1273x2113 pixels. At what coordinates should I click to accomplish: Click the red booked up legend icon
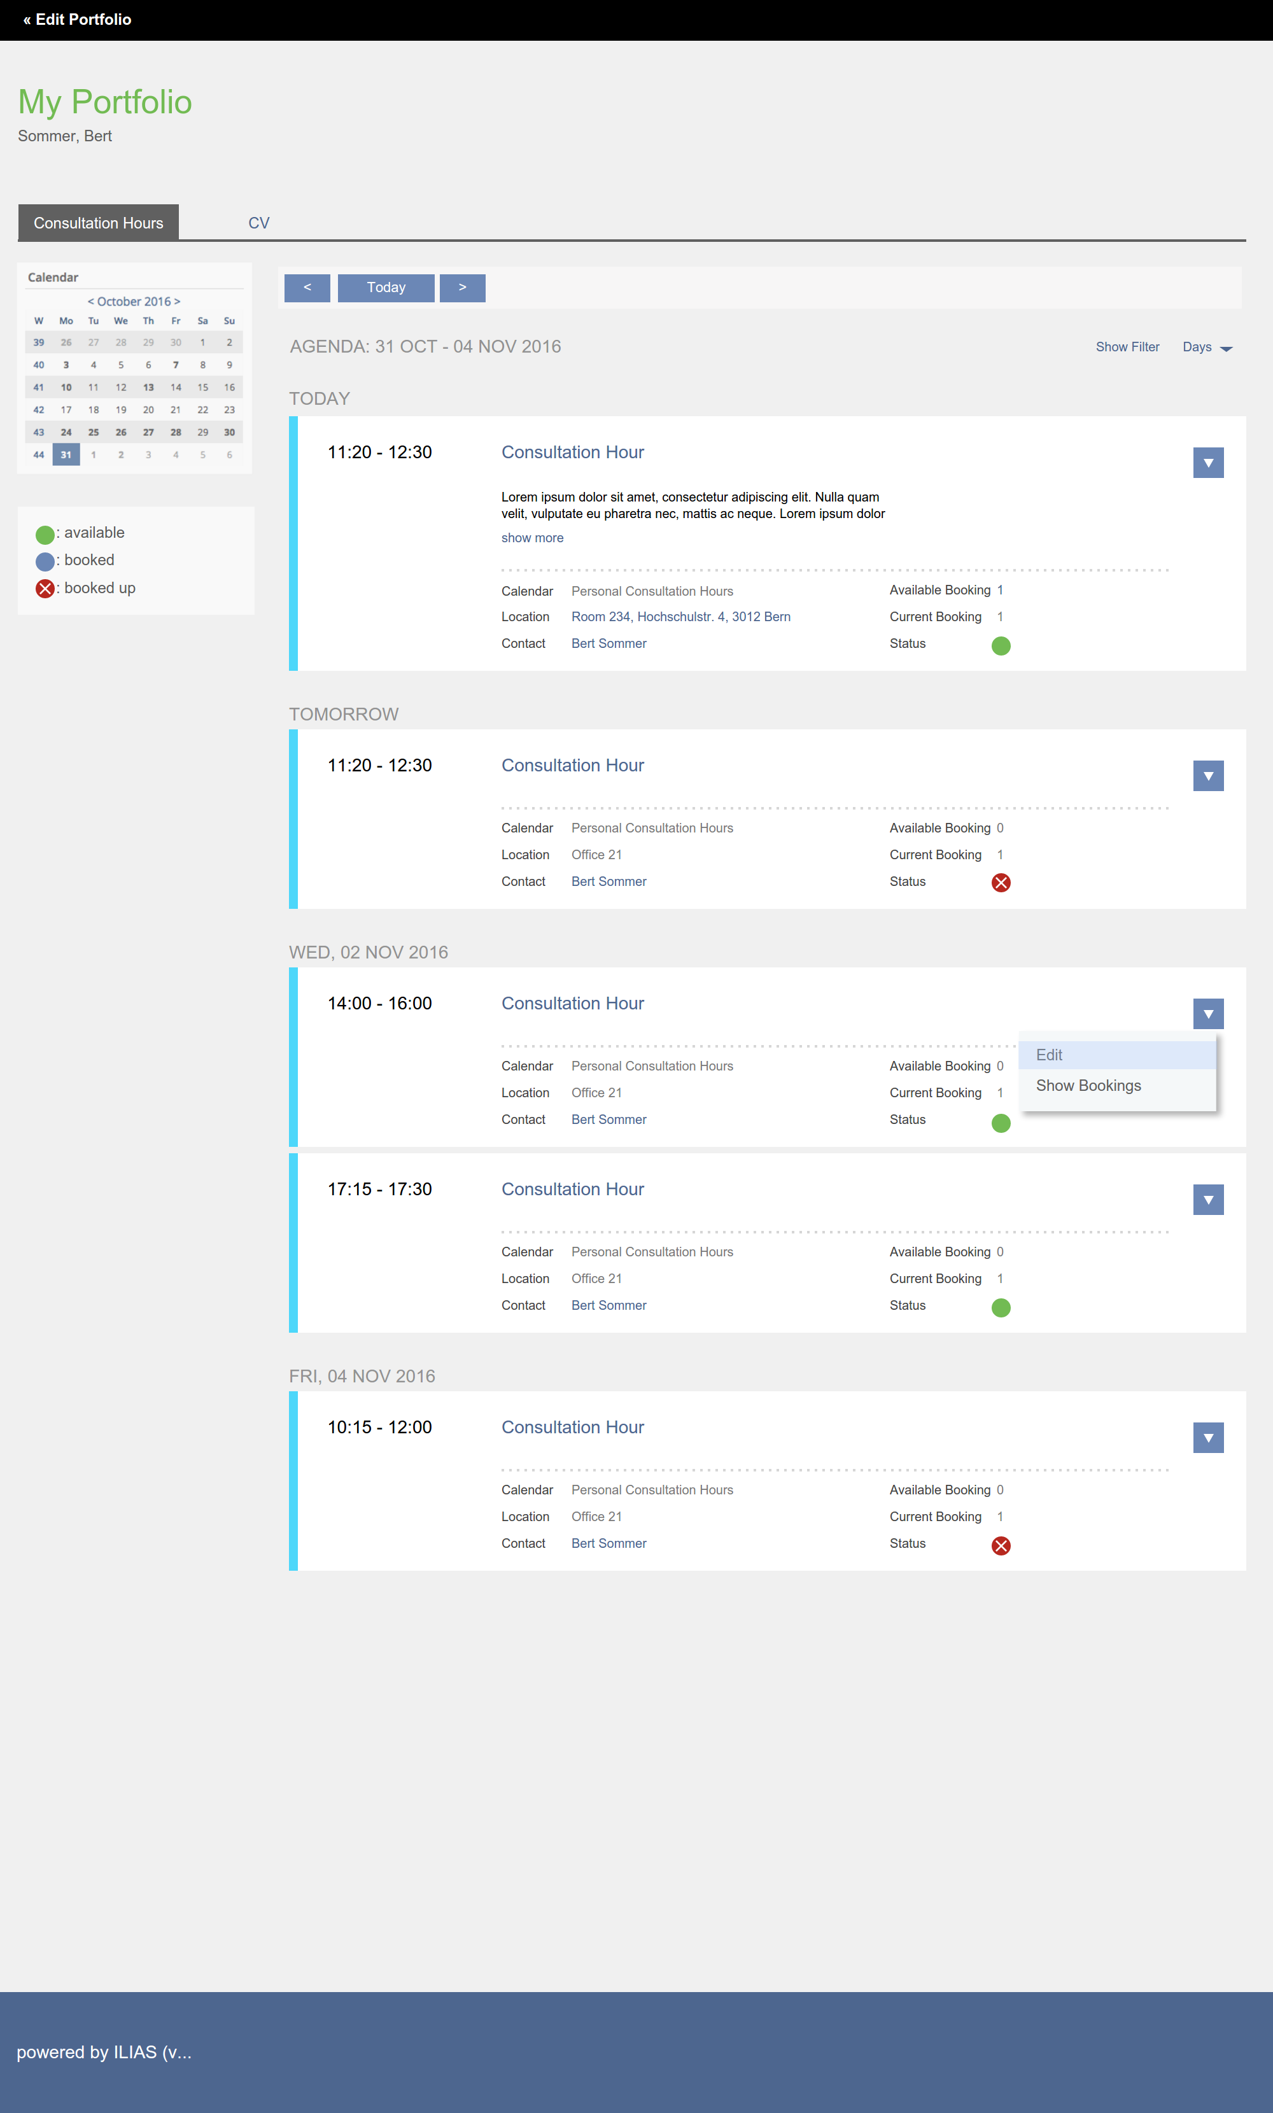click(45, 588)
